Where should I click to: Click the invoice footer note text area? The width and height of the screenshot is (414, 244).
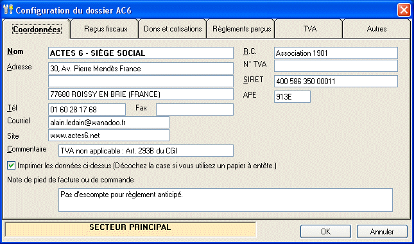click(225, 200)
